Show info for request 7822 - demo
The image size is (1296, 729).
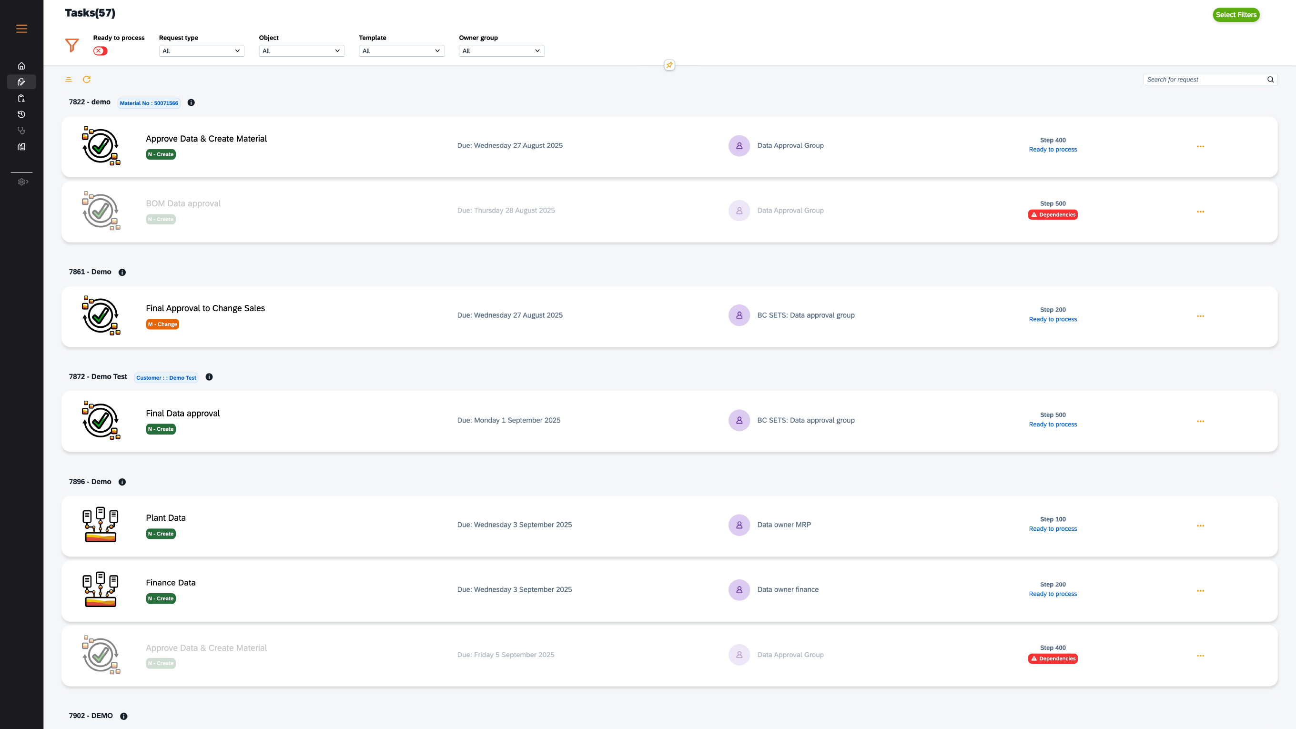click(x=191, y=102)
